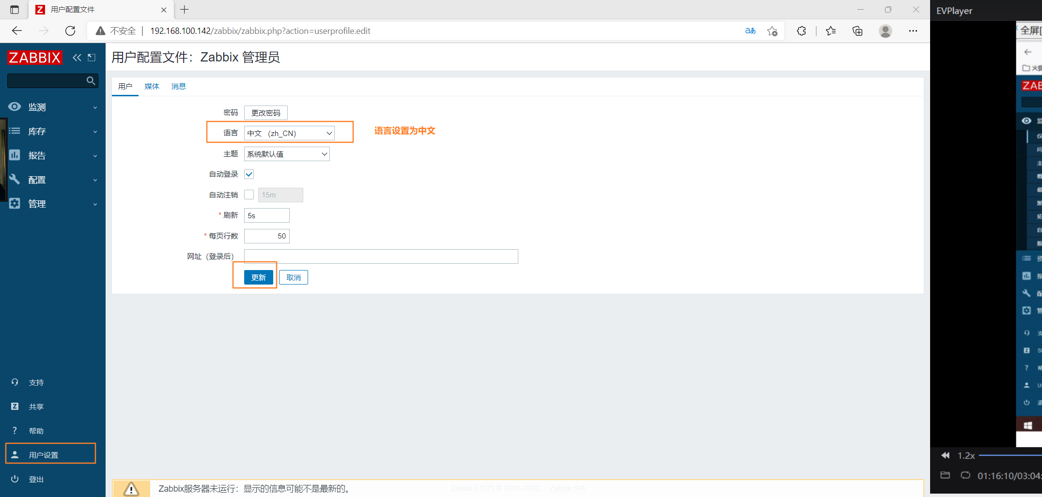Click the not-secure warning triangle icon

[100, 31]
